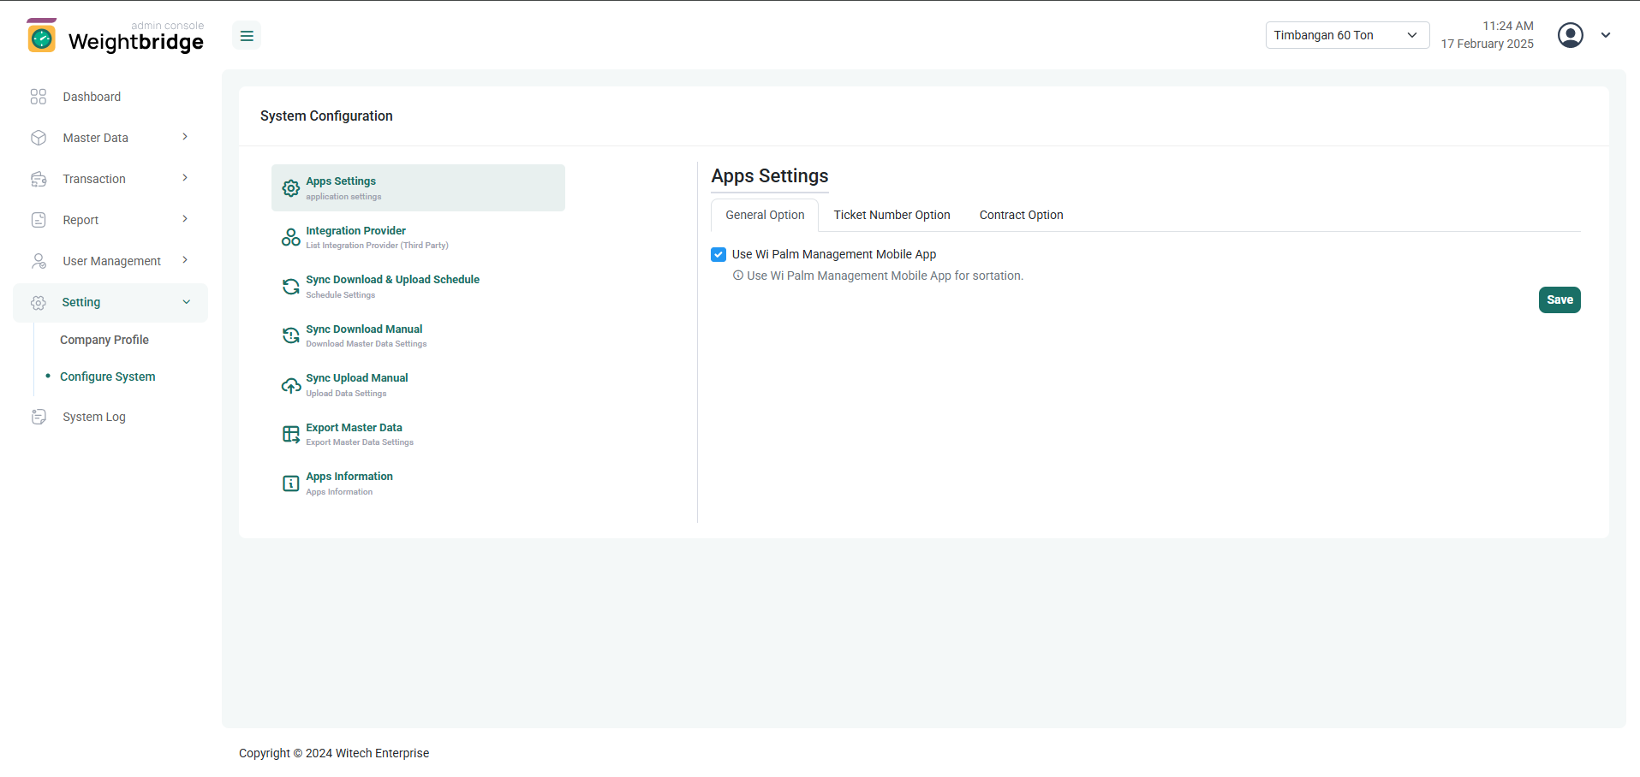
Task: Open the Timbangan 60 Ton dropdown
Action: [x=1346, y=35]
